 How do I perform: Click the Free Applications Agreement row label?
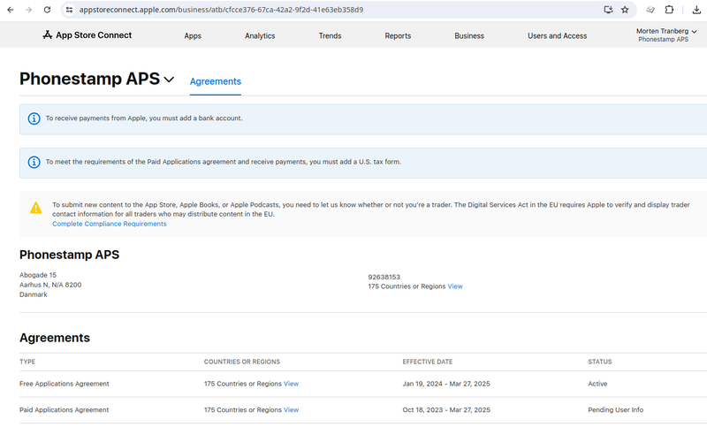coord(64,384)
